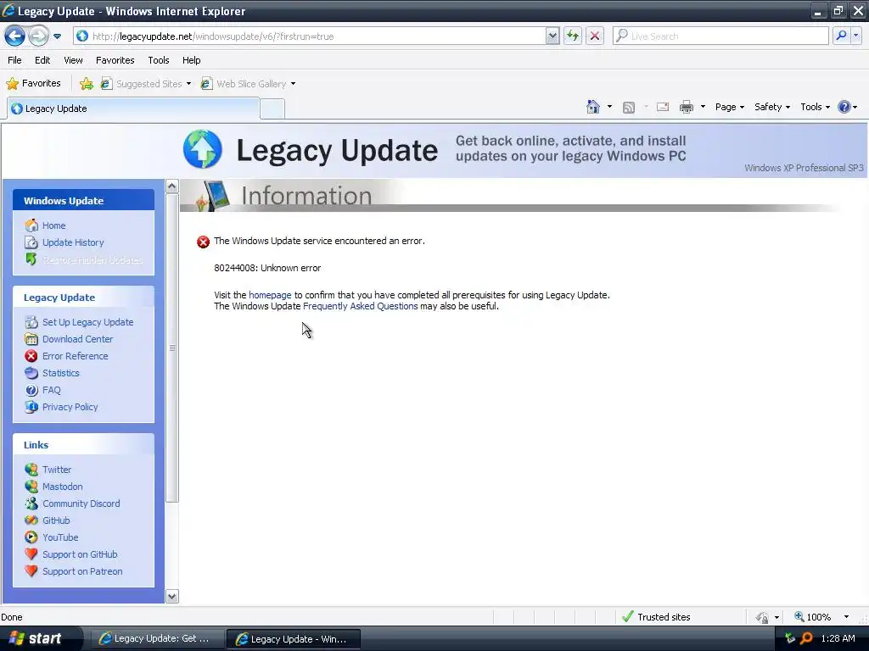This screenshot has height=651, width=869.
Task: Select the Legacy Update browser tab
Action: pyautogui.click(x=133, y=108)
